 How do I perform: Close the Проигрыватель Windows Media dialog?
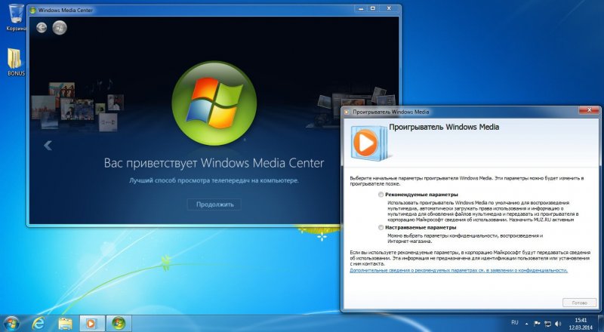(589, 110)
